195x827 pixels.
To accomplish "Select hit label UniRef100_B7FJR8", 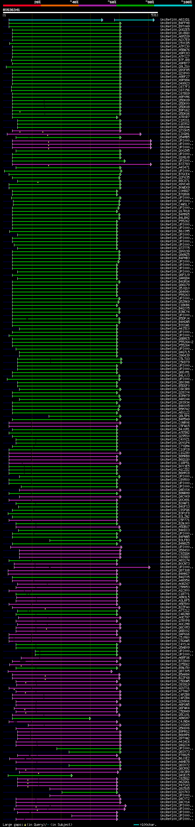I will pyautogui.click(x=175, y=60).
